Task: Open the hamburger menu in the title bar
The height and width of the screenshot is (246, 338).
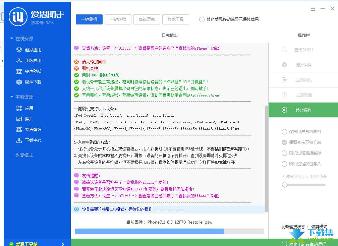Action: point(313,9)
